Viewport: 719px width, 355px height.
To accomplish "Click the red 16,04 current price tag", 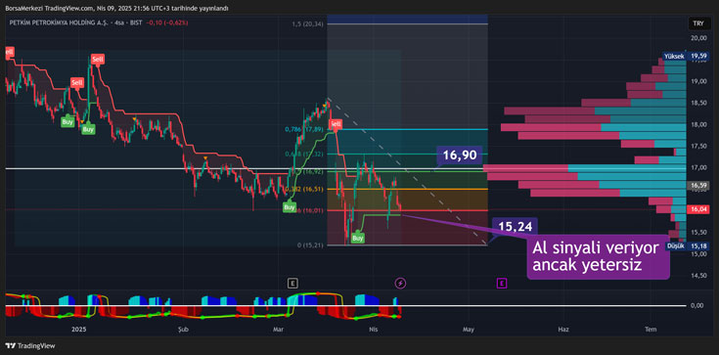I will 698,209.
